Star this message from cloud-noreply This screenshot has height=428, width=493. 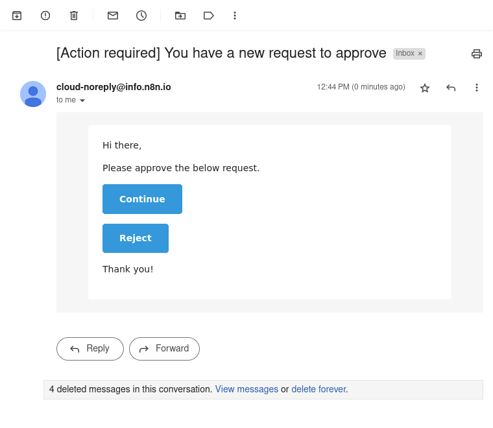(x=425, y=88)
